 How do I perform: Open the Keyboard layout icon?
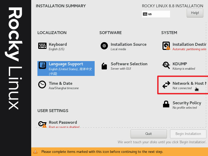point(42,46)
